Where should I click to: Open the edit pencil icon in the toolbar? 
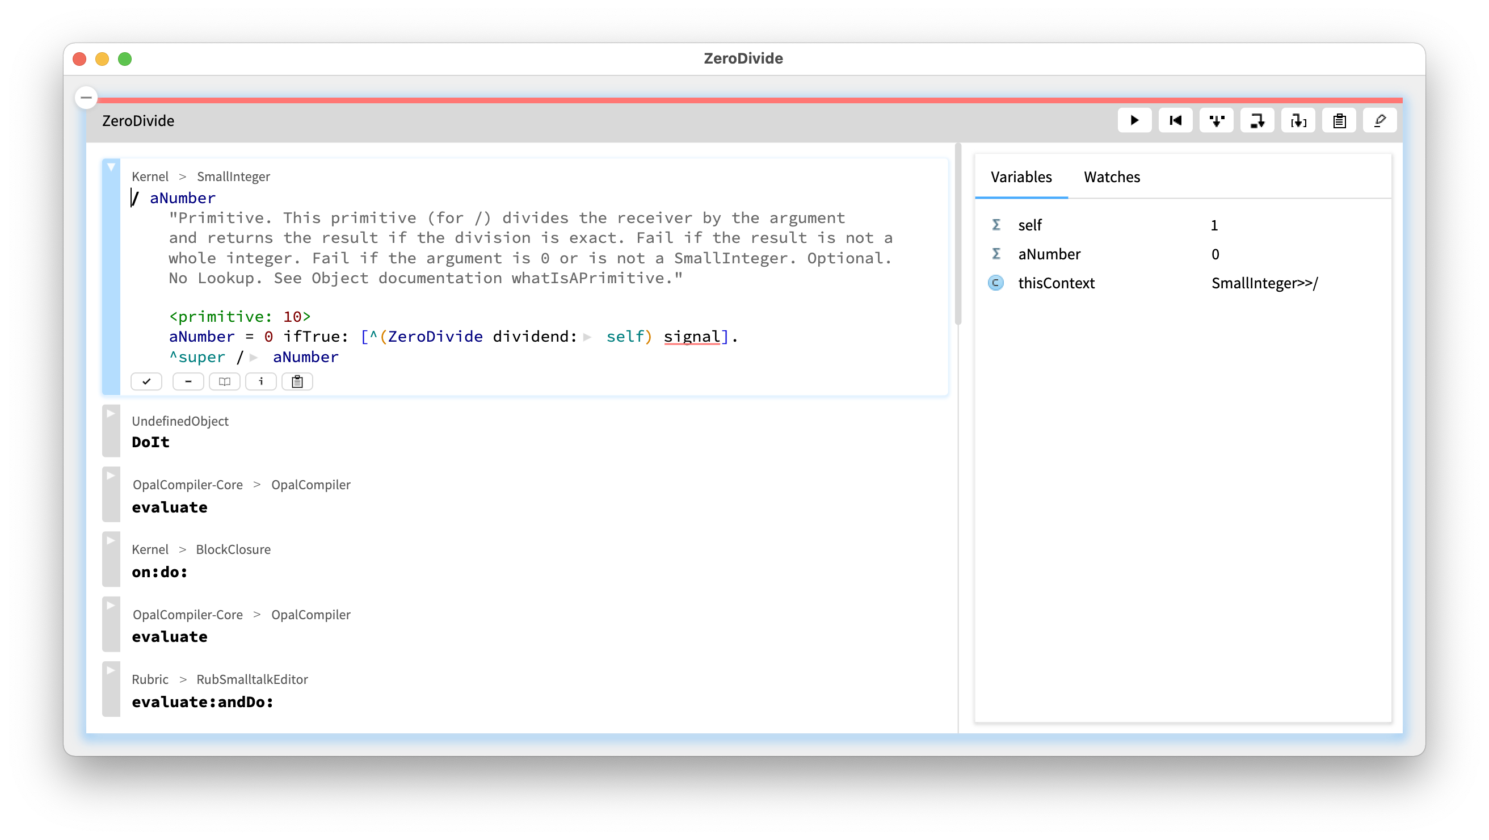click(x=1379, y=120)
